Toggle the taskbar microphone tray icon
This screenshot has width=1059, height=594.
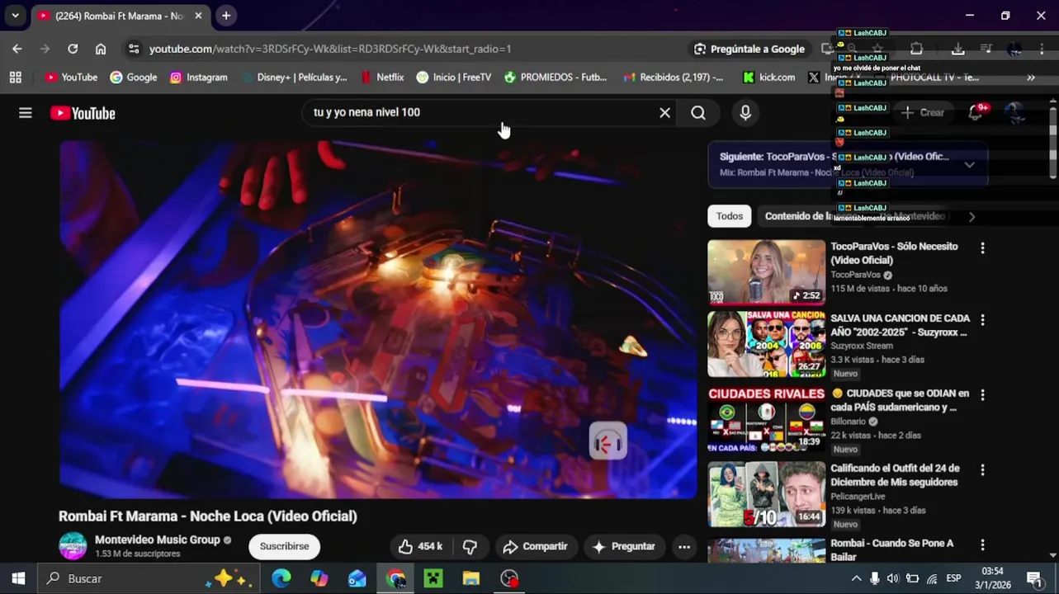pos(875,578)
